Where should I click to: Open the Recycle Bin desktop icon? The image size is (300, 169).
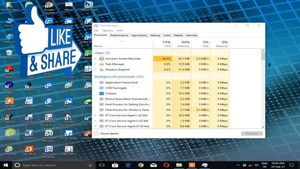click(x=9, y=54)
